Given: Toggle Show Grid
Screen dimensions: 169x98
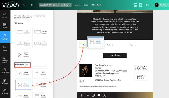Looking at the screenshot, I should point(96,5).
